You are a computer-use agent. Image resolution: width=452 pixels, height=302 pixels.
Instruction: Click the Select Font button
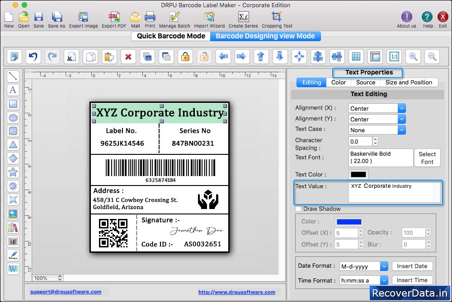427,158
